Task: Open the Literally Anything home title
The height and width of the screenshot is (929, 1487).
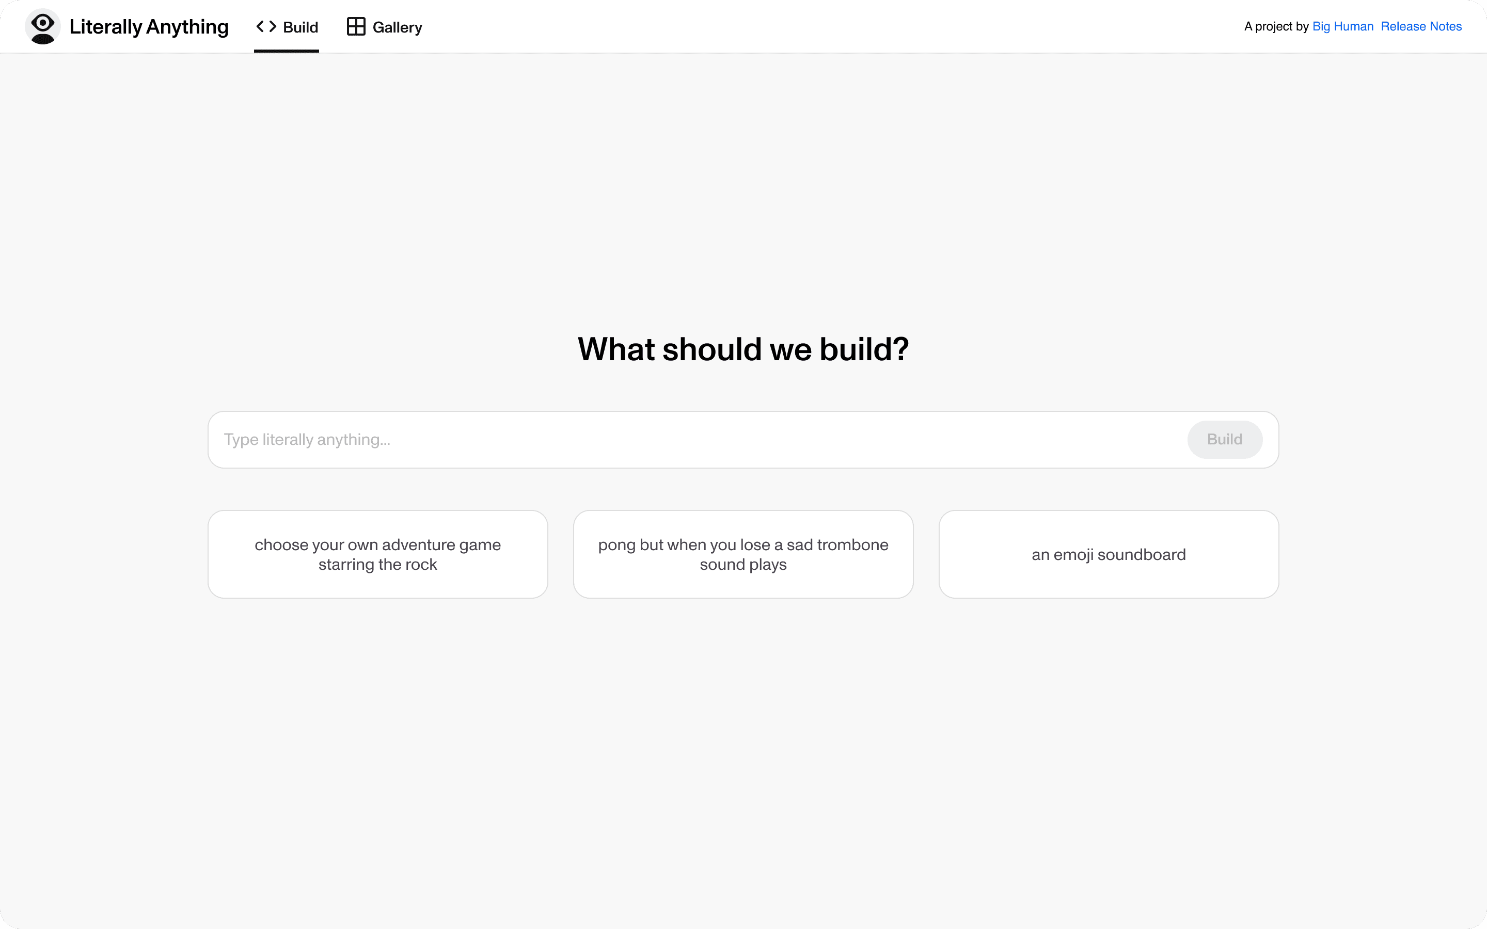Action: [x=149, y=26]
